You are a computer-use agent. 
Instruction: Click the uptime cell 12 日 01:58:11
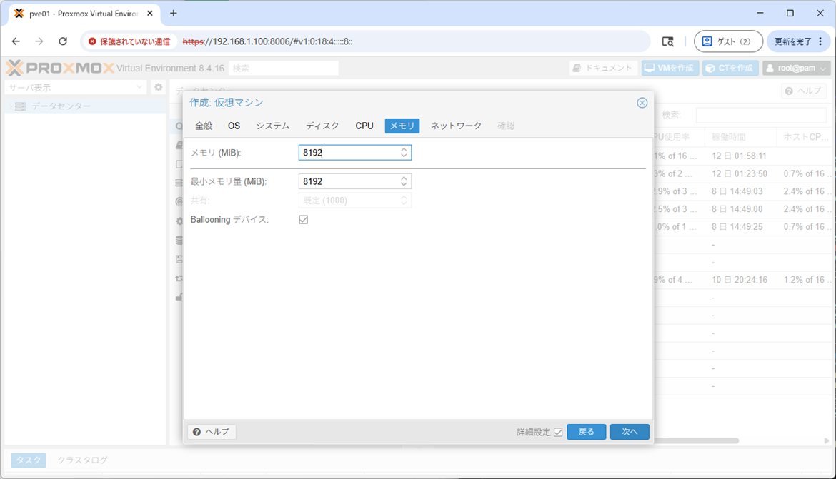[x=739, y=156]
